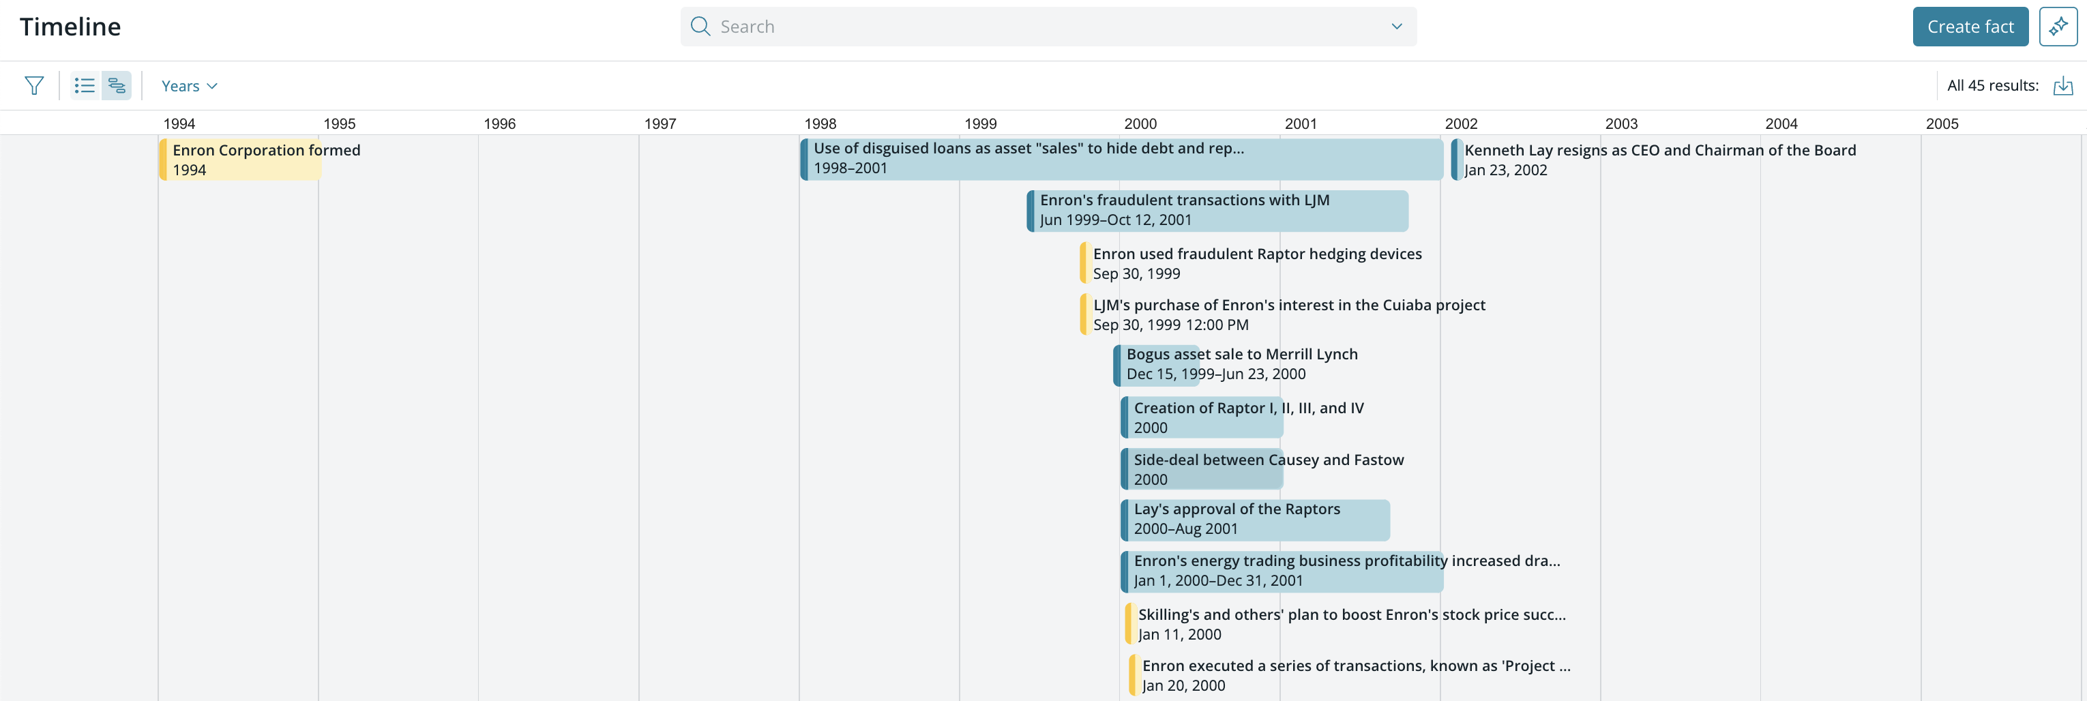
Task: Click the 2005 year label
Action: tap(1942, 124)
